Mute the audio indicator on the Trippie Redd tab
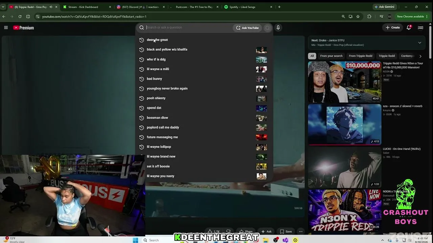The width and height of the screenshot is (433, 243). (x=51, y=7)
